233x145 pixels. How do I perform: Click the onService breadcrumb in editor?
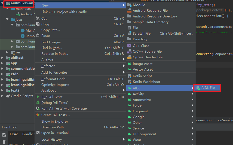click(225, 120)
